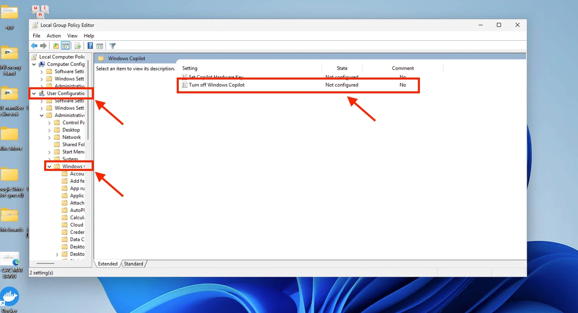Select the Network folder in the tree

coord(71,137)
